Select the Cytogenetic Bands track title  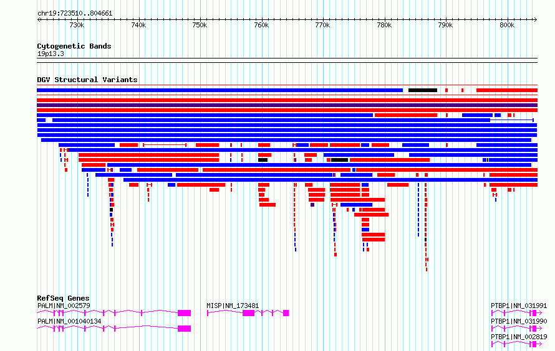74,46
